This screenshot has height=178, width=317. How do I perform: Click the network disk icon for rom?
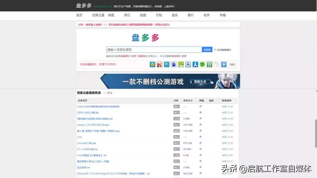[x=200, y=137]
